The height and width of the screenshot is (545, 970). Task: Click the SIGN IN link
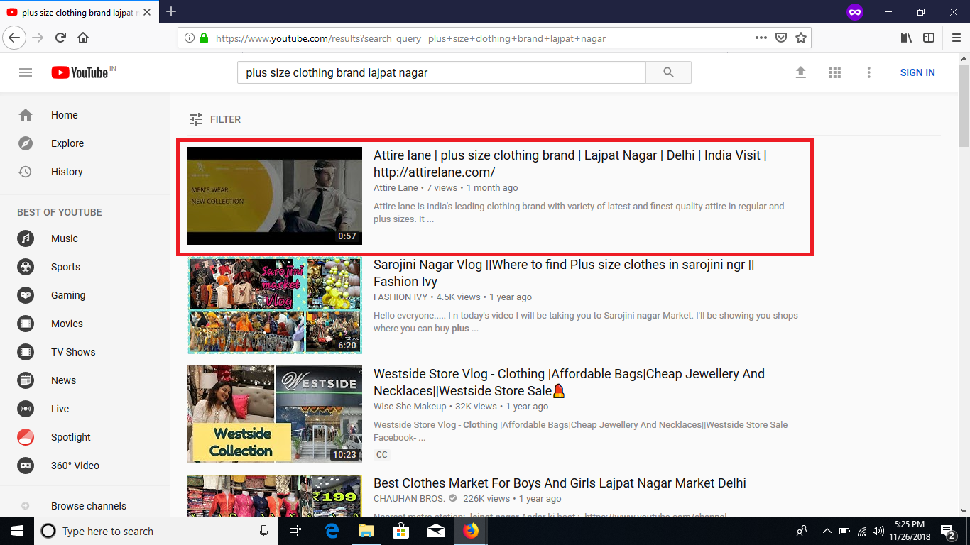point(917,72)
